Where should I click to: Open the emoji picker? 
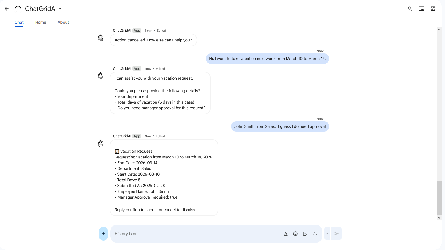point(295,234)
